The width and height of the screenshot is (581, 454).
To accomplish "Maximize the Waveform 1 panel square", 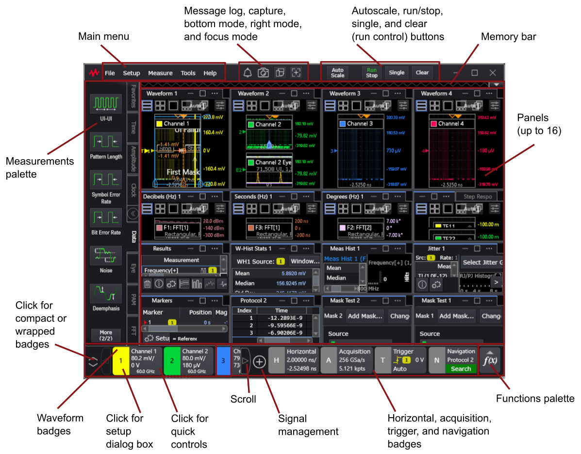I will 203,94.
